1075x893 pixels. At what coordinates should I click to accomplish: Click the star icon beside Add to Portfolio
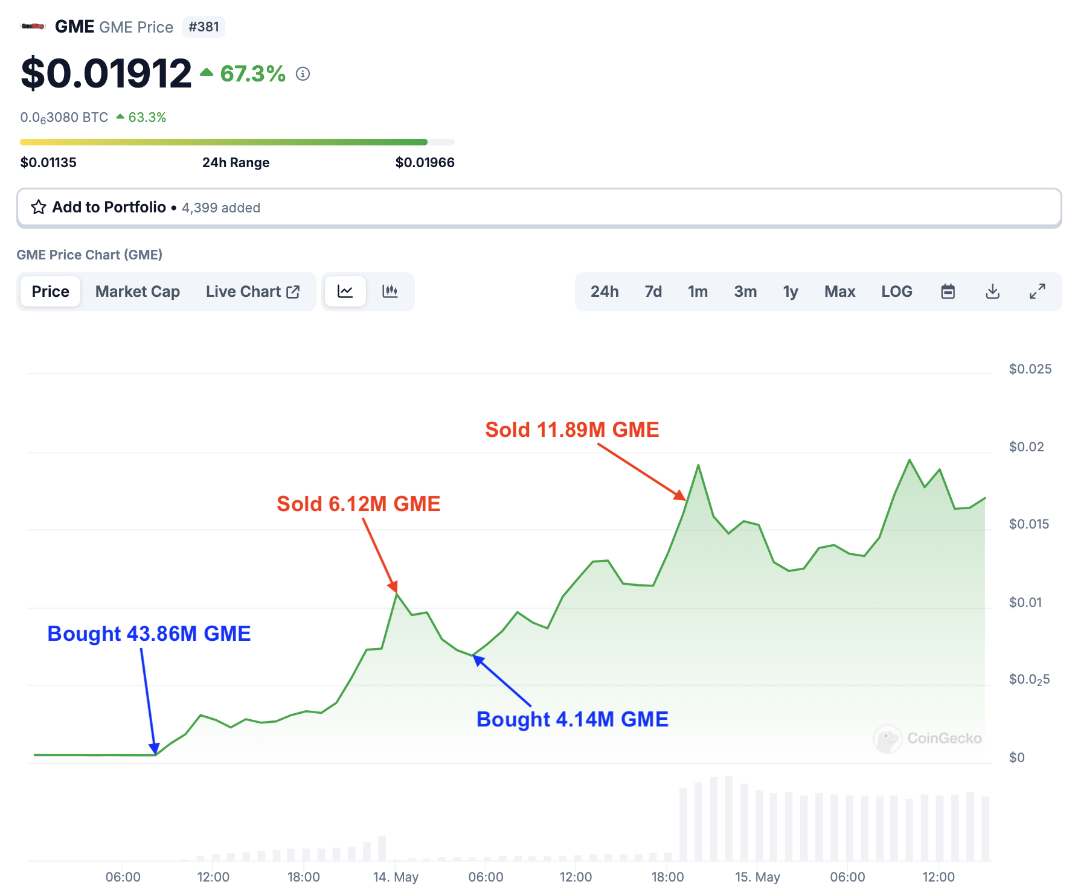(37, 207)
